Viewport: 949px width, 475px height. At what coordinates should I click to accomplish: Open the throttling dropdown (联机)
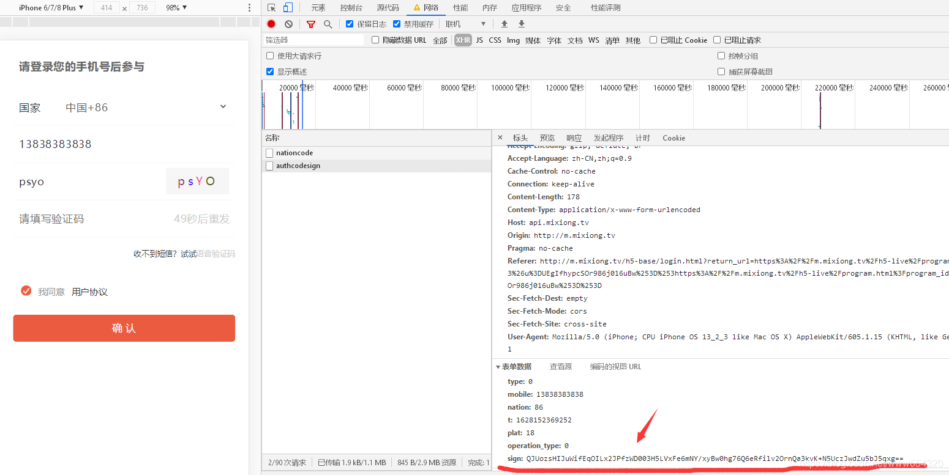pos(465,24)
